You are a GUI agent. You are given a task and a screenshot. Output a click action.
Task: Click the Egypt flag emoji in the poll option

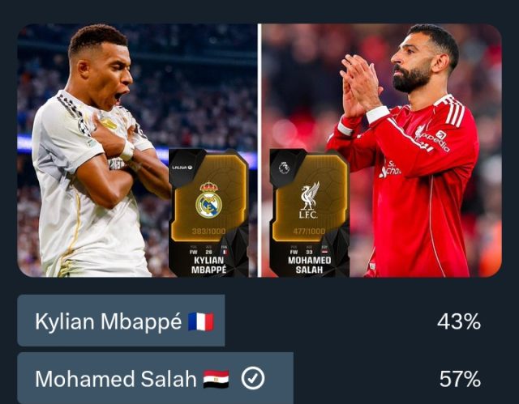(216, 379)
